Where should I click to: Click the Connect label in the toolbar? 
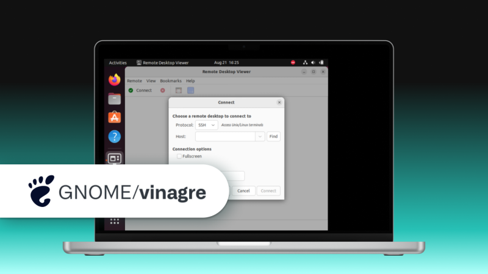point(144,90)
